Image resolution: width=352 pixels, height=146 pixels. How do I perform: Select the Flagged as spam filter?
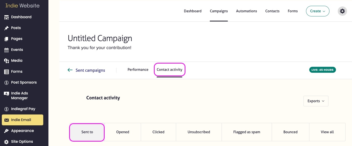pos(247,132)
